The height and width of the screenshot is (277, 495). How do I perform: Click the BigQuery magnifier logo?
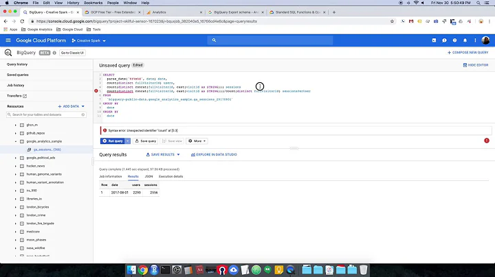click(x=8, y=53)
